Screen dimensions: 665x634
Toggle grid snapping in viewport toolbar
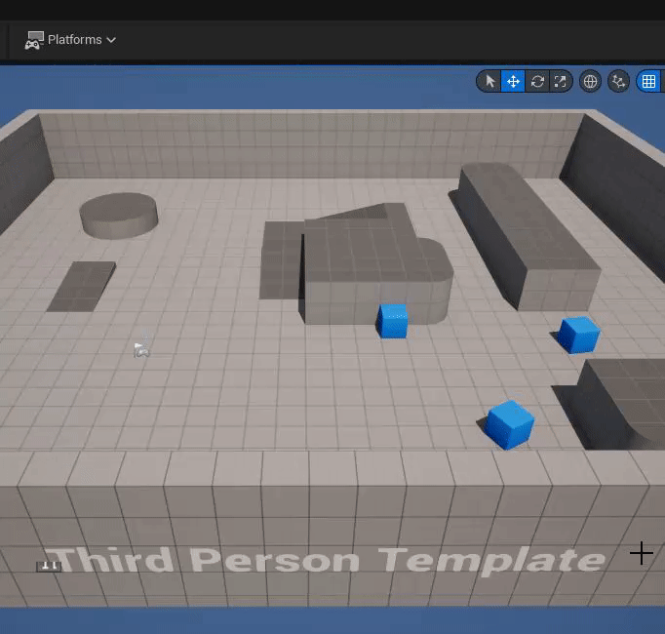coord(648,81)
